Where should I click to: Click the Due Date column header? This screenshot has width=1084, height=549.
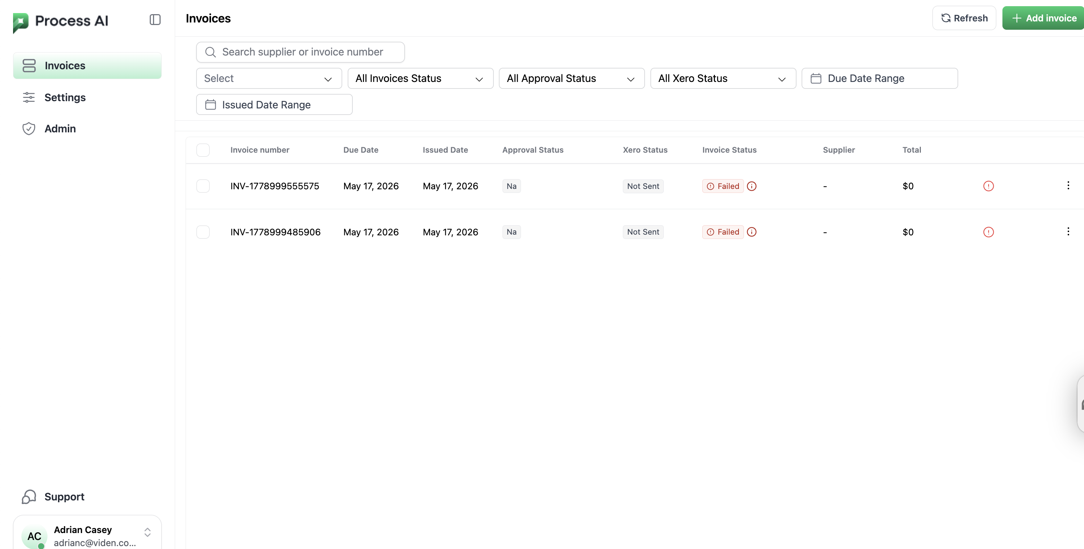[361, 150]
